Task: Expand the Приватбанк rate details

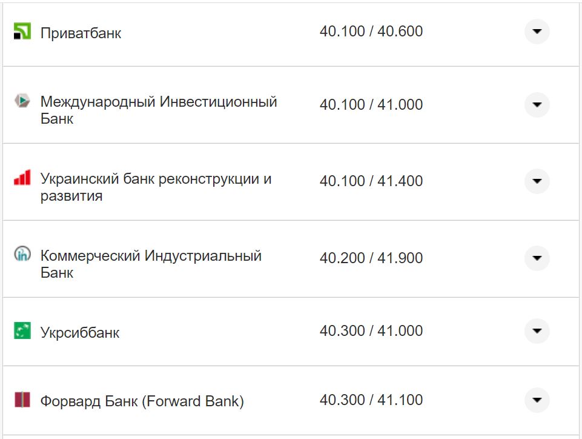Action: coord(537,32)
